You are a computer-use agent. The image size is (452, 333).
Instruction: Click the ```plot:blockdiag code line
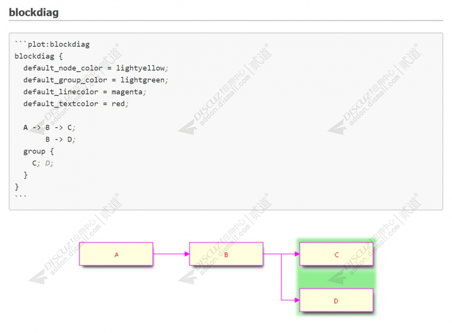pyautogui.click(x=52, y=44)
